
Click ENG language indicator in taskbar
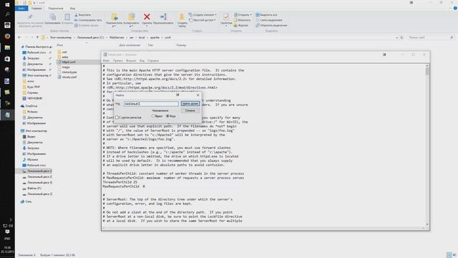pyautogui.click(x=7, y=239)
